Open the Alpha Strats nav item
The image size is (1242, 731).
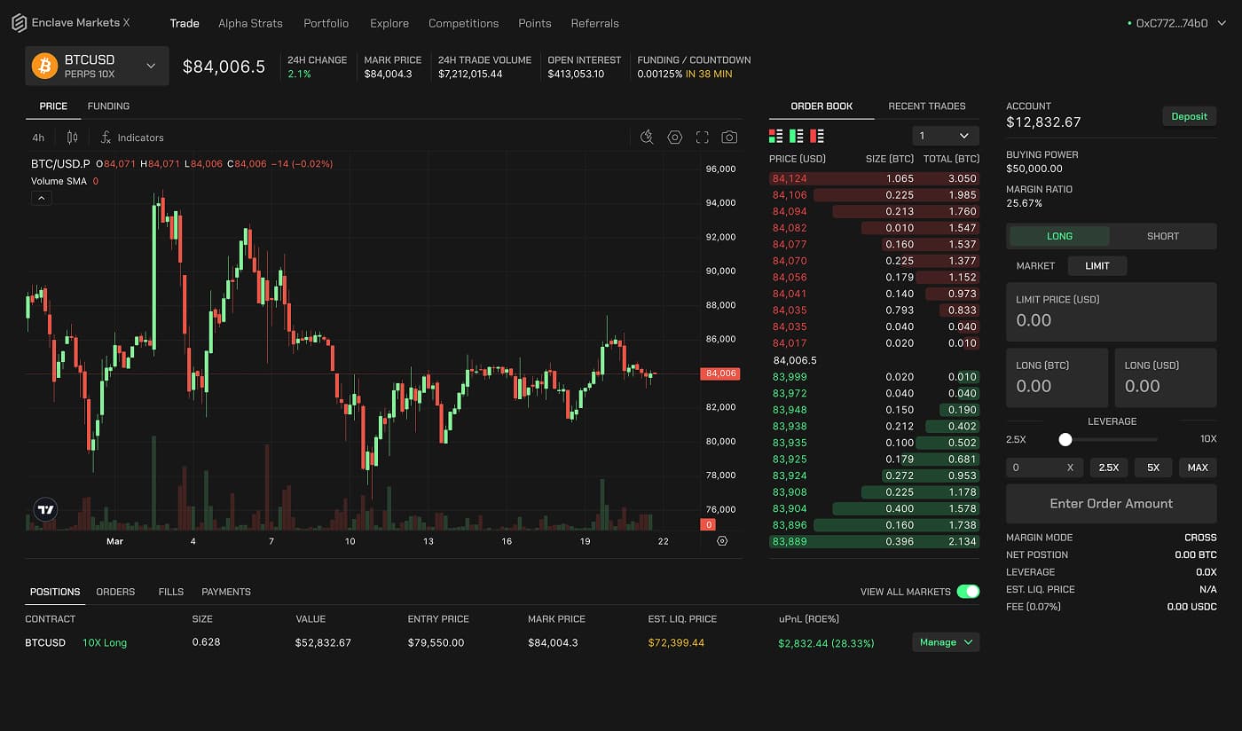250,23
